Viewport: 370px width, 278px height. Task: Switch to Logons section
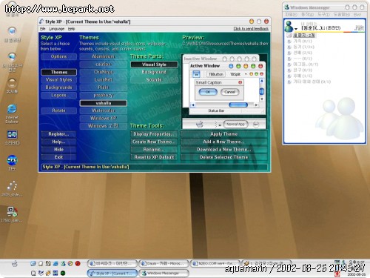58,95
